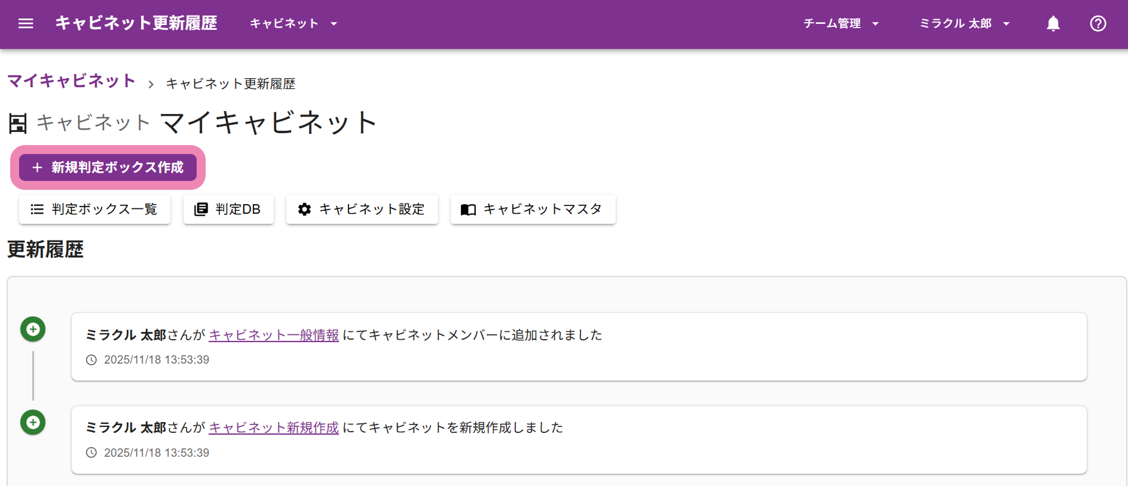Image resolution: width=1128 pixels, height=486 pixels.
Task: Click the キャビネット更新履歴 header title
Action: (x=136, y=23)
